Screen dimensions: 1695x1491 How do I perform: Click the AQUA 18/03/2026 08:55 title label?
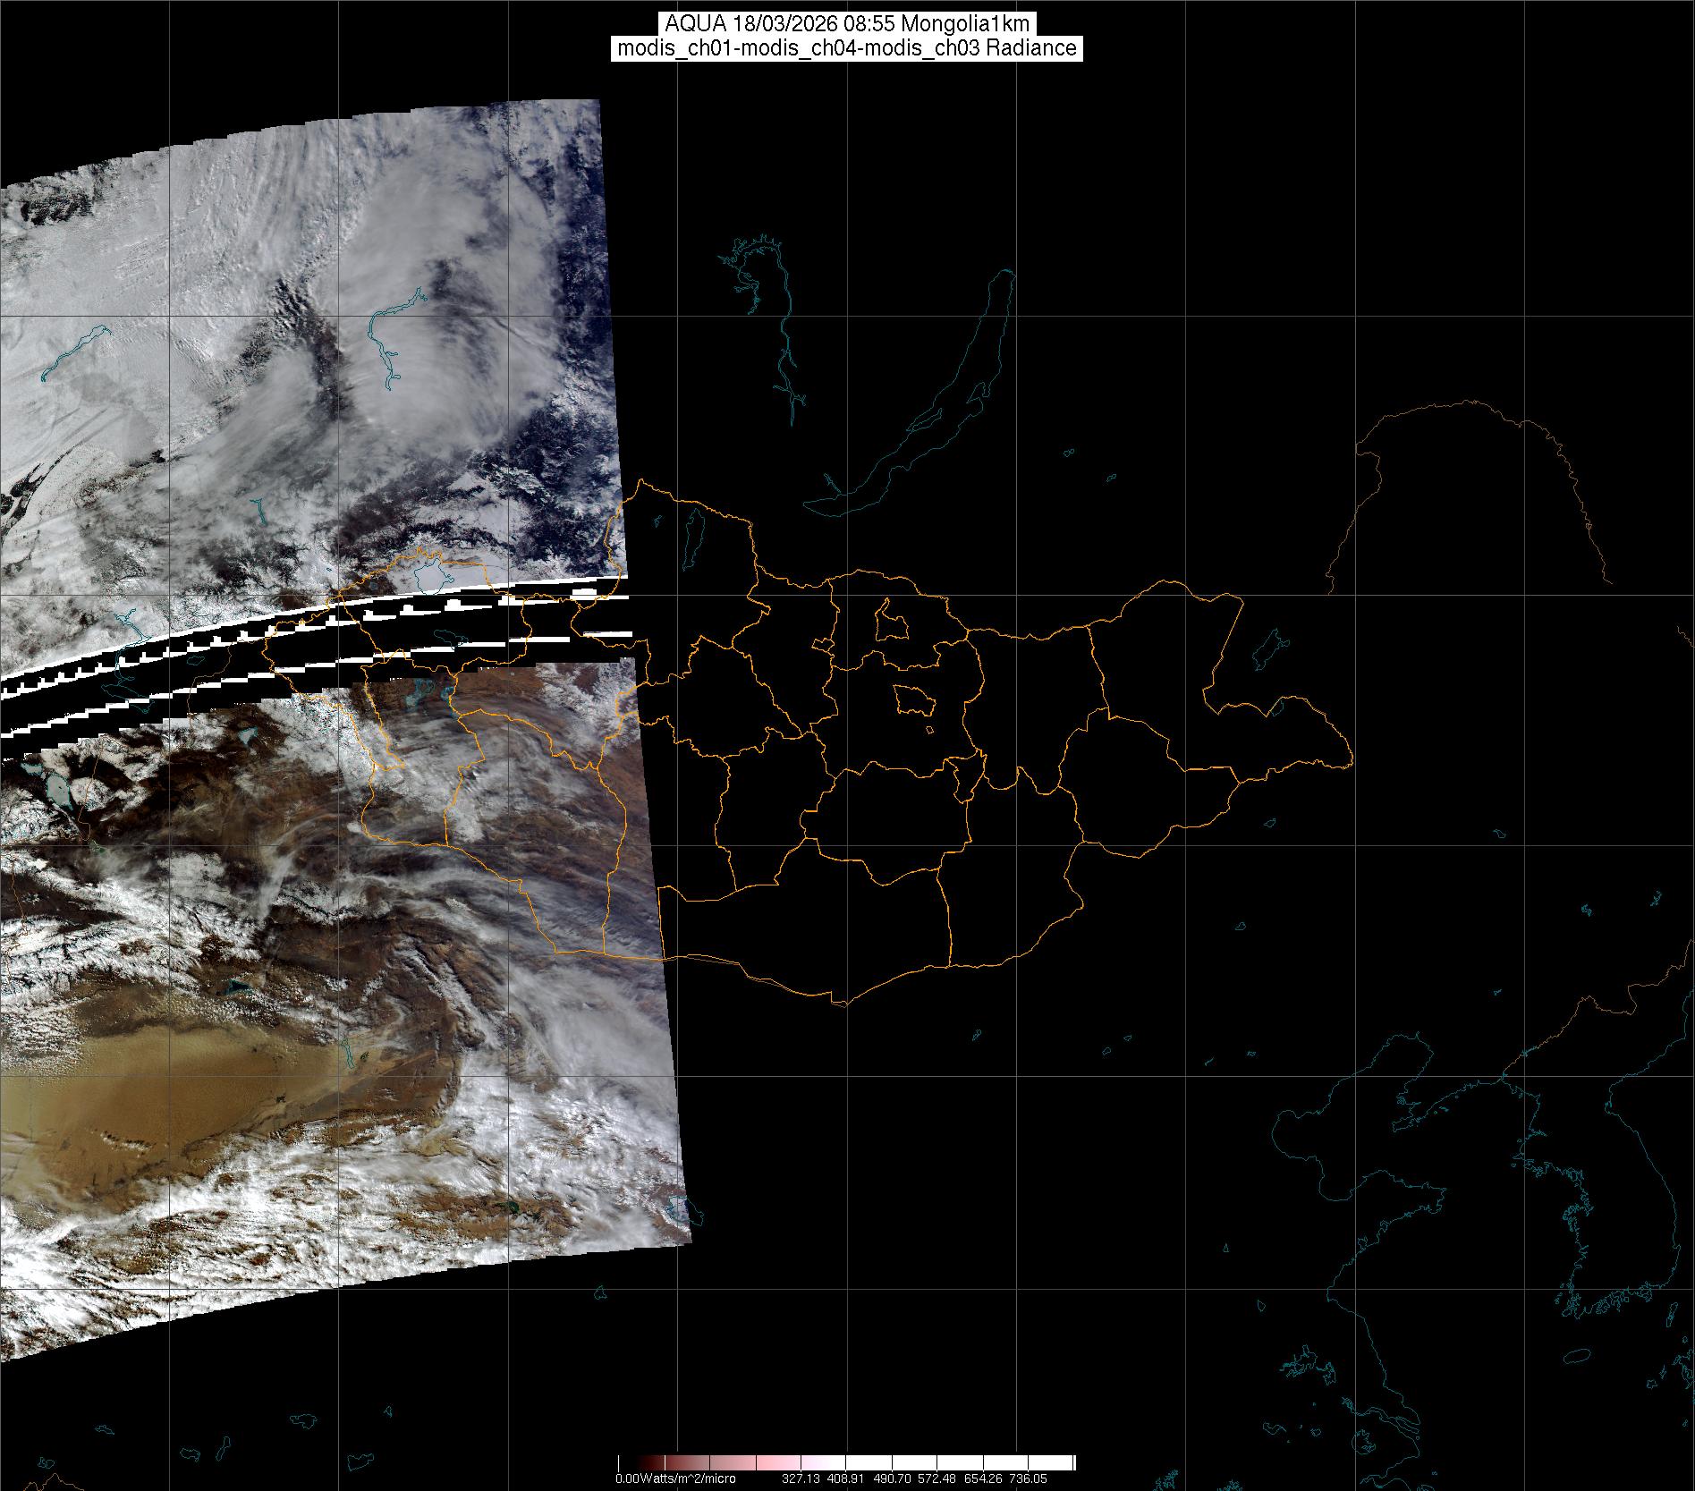846,24
